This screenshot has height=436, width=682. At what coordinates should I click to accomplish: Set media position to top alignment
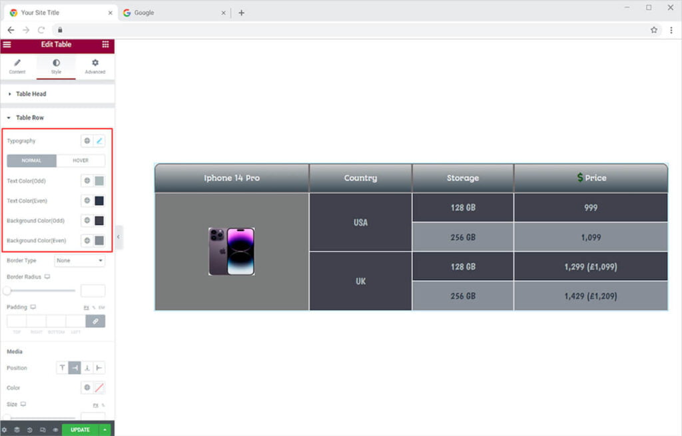(x=63, y=368)
